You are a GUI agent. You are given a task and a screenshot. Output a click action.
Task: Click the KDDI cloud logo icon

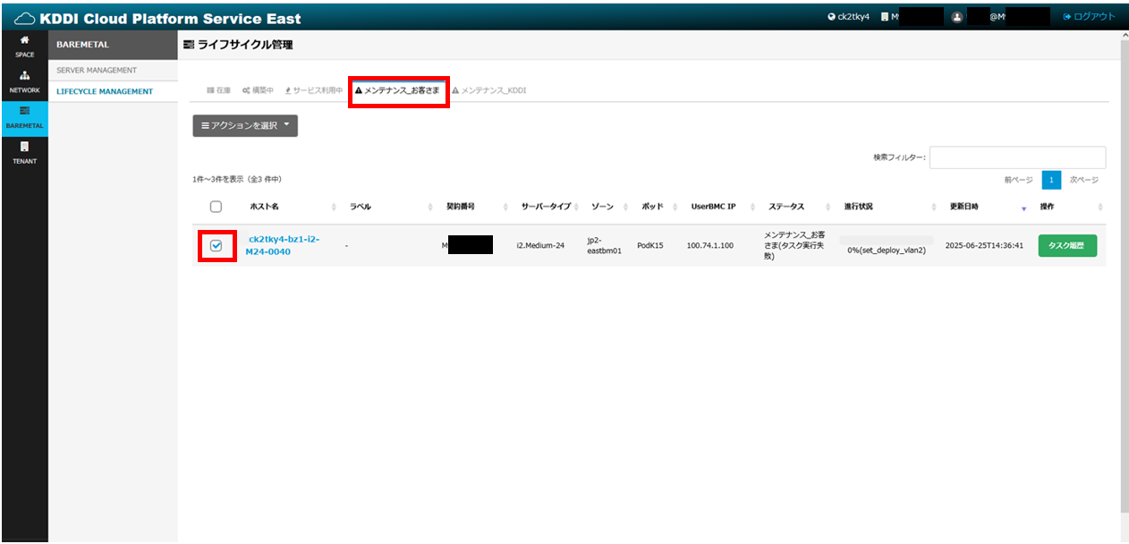click(25, 18)
